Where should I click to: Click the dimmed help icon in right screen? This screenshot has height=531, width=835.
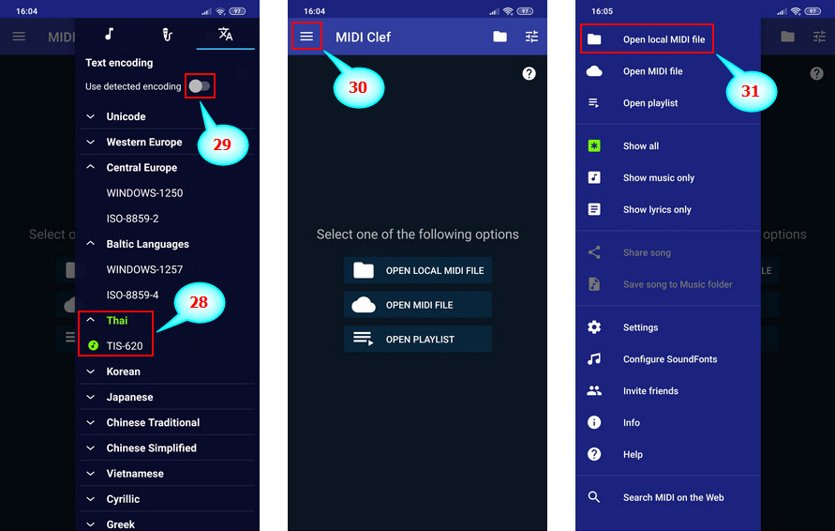click(x=817, y=73)
